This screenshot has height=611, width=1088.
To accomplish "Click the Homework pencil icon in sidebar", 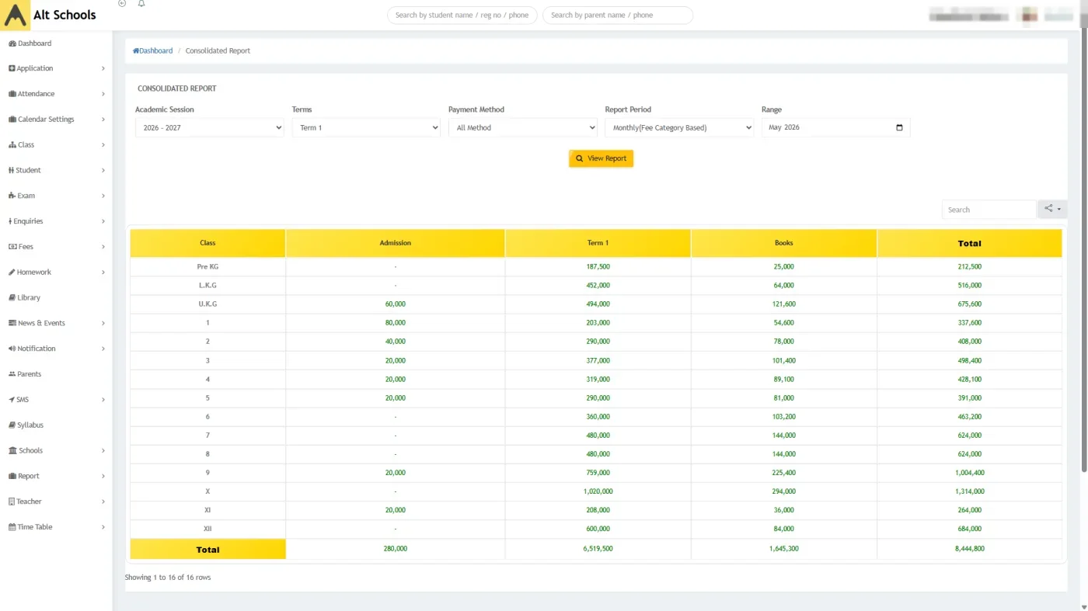I will [12, 272].
